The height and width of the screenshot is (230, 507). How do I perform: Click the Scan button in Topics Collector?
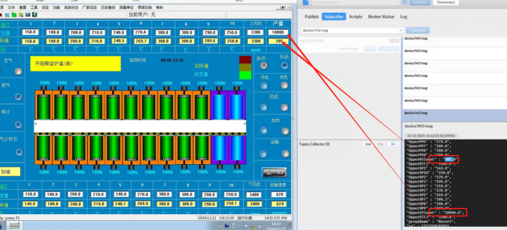click(368, 144)
